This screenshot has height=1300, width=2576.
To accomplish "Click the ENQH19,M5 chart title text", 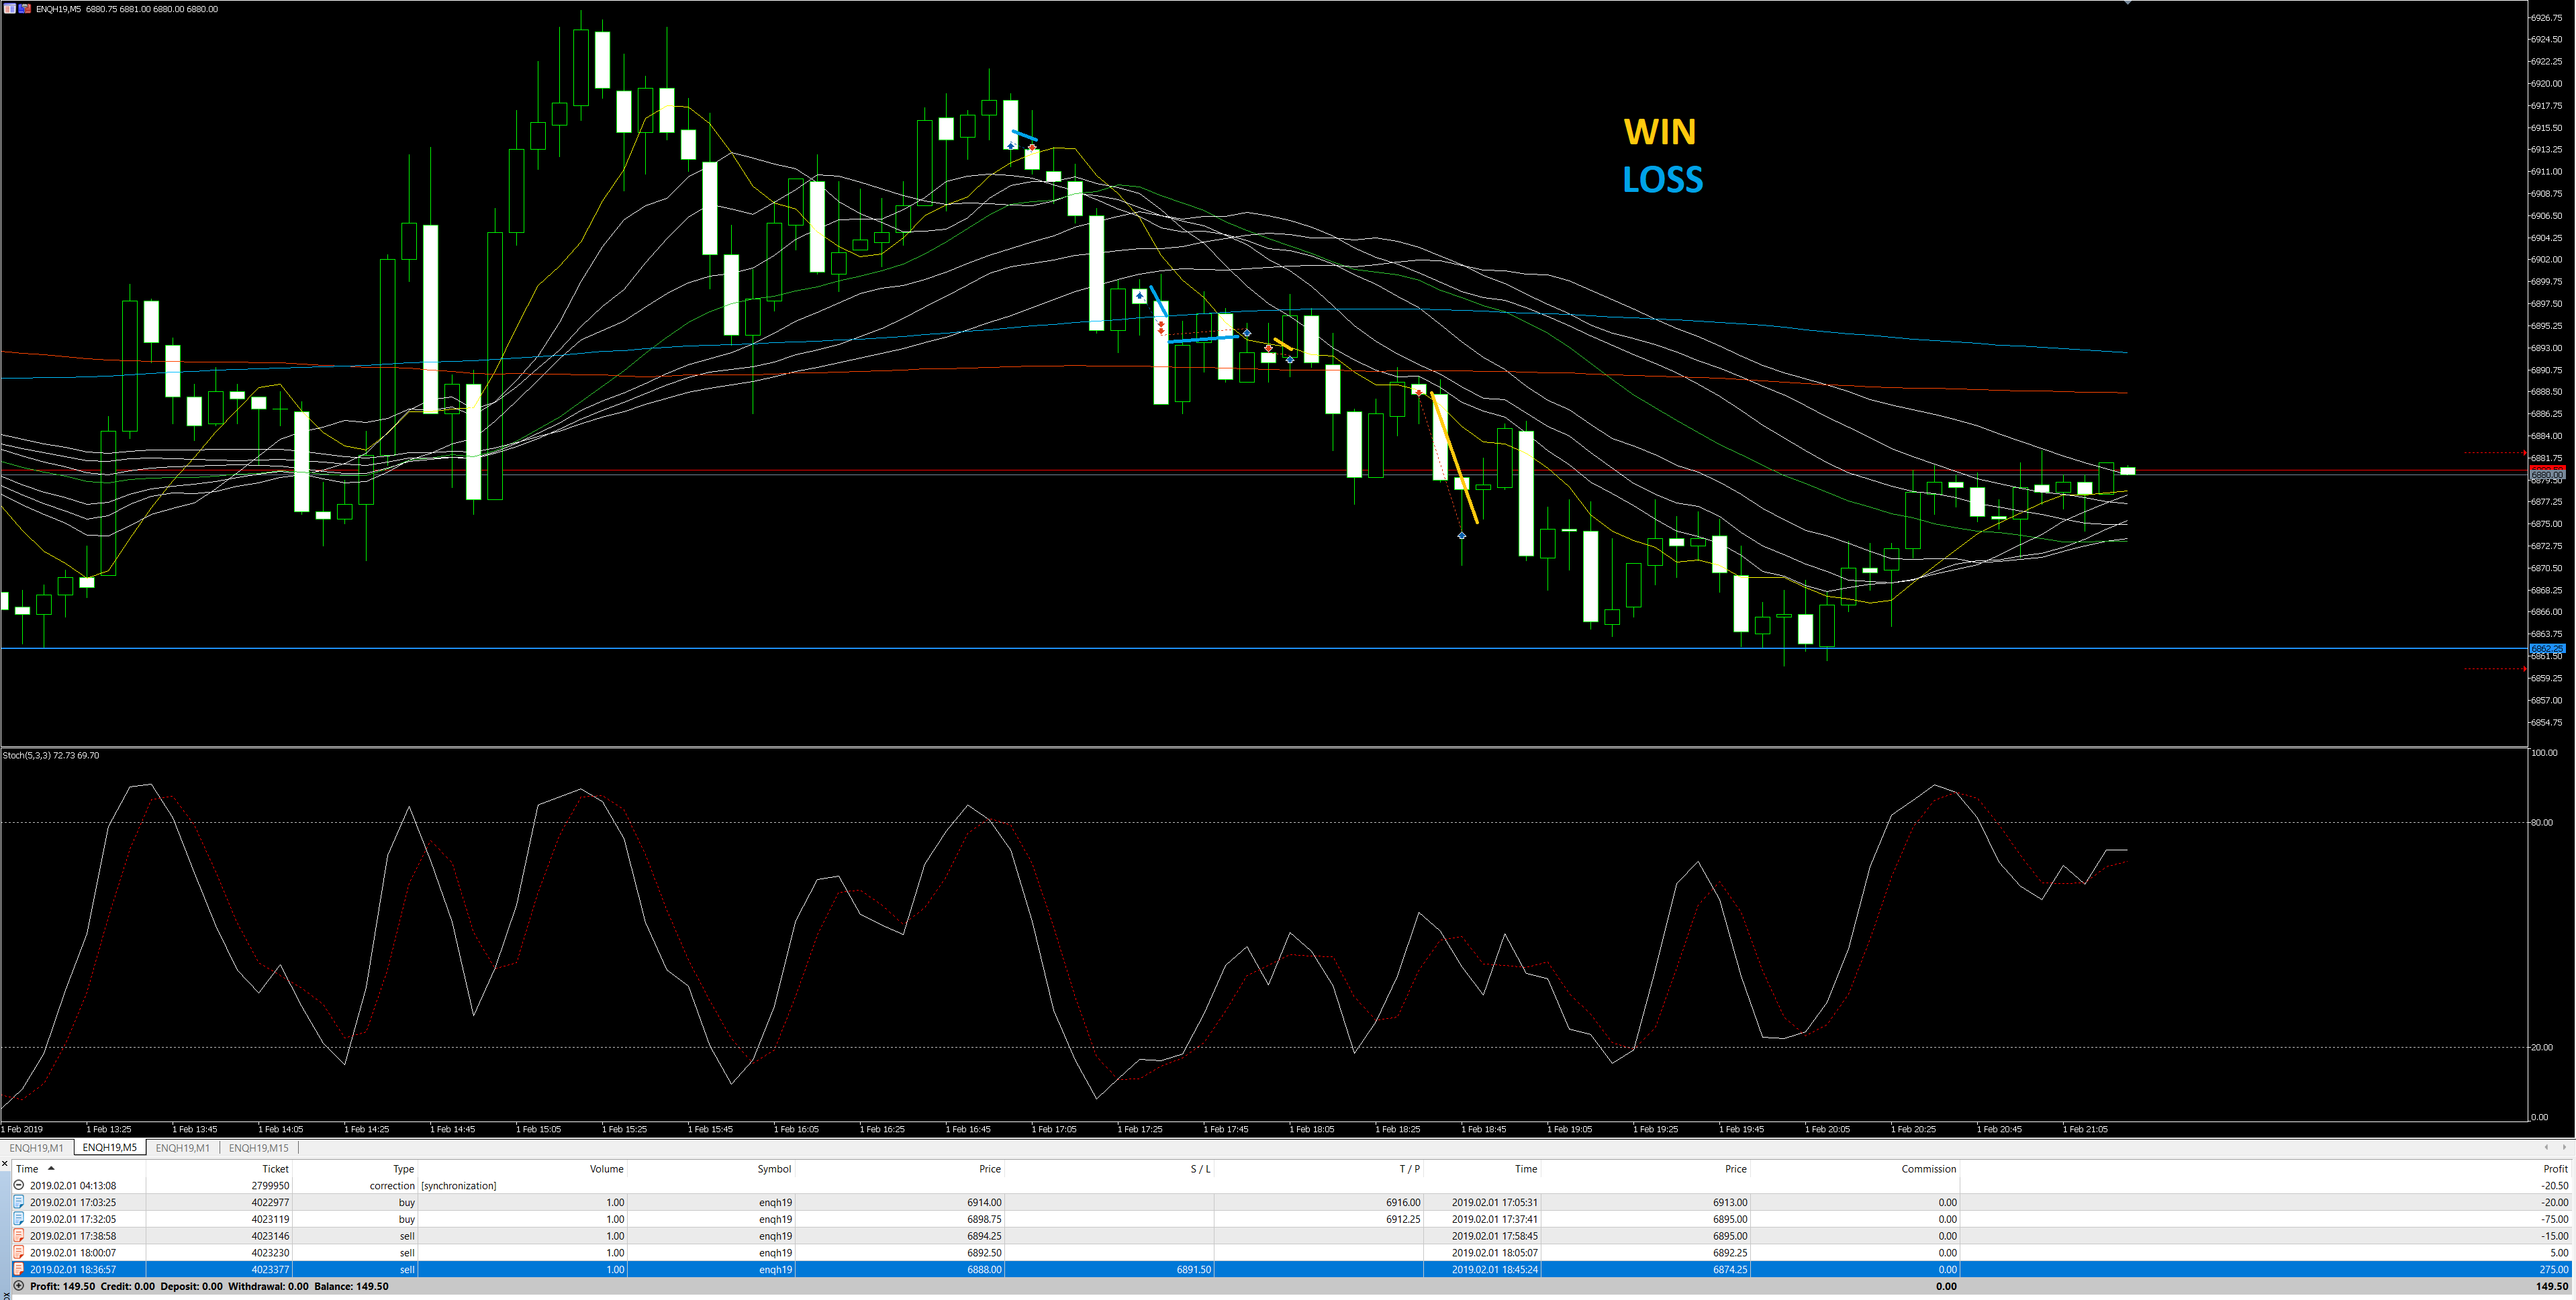I will [x=58, y=9].
